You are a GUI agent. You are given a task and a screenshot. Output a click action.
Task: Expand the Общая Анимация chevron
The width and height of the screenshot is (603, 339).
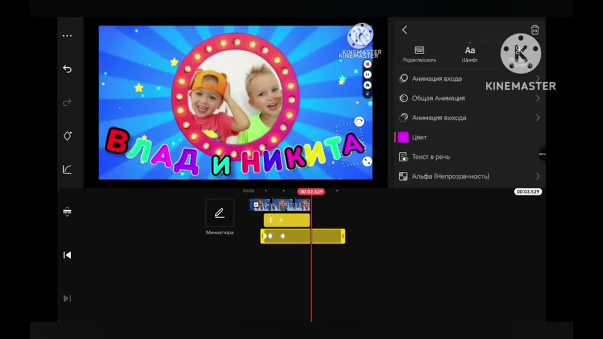click(x=538, y=98)
